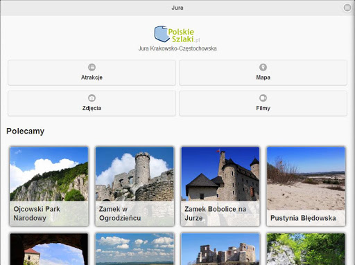Viewport: 355px width, 265px height.
Task: Click the Zdjęcia camera icon
Action: point(92,98)
